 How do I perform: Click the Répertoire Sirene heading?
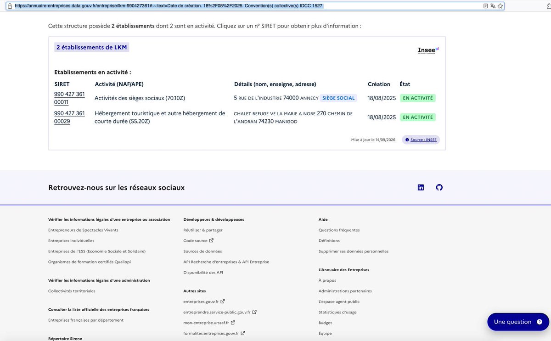[65, 338]
